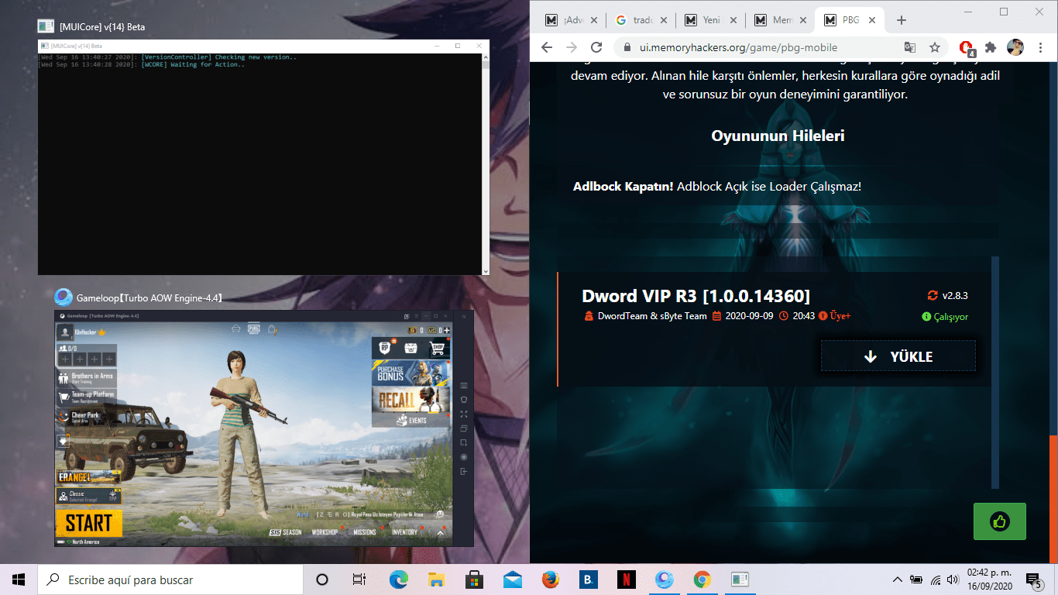Viewport: 1058px width, 595px height.
Task: Switch to the Mem Chrome tab
Action: [x=781, y=20]
